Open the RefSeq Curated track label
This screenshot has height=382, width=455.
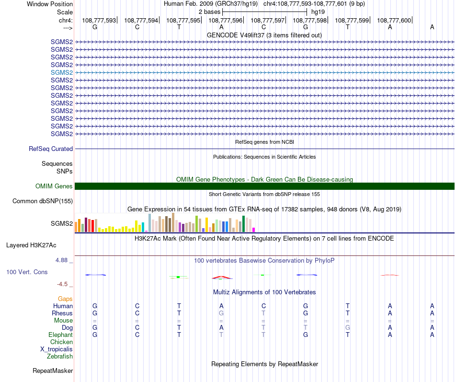click(x=50, y=149)
